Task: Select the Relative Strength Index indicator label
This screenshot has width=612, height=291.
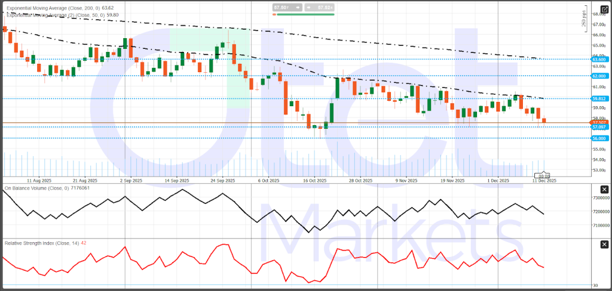Action: tap(45, 243)
